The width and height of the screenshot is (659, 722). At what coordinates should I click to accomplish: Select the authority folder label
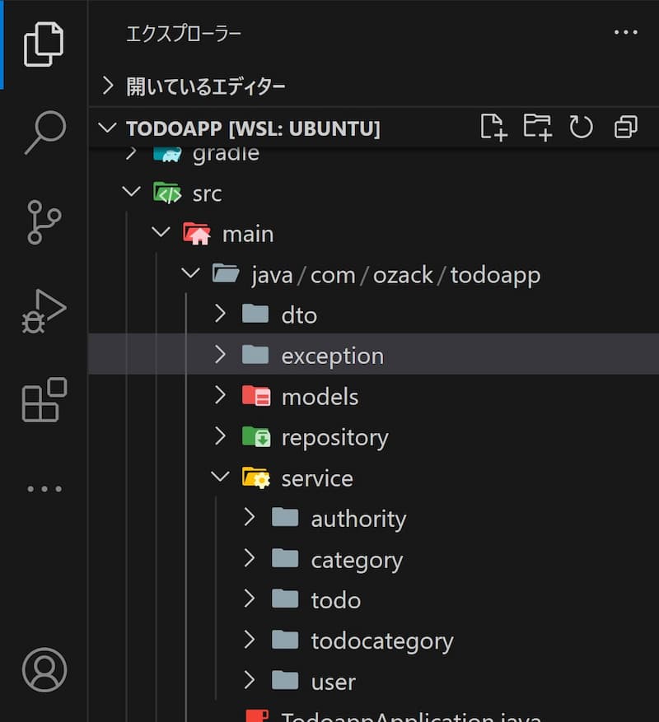pos(358,519)
